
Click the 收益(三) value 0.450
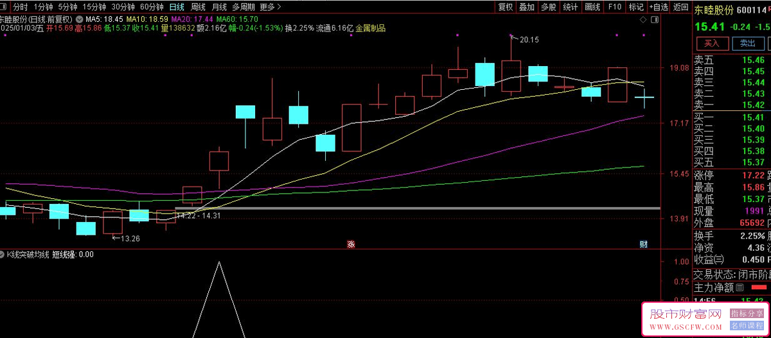752,260
